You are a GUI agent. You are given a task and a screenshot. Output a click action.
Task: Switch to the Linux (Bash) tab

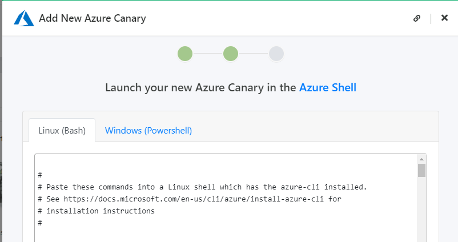point(62,130)
